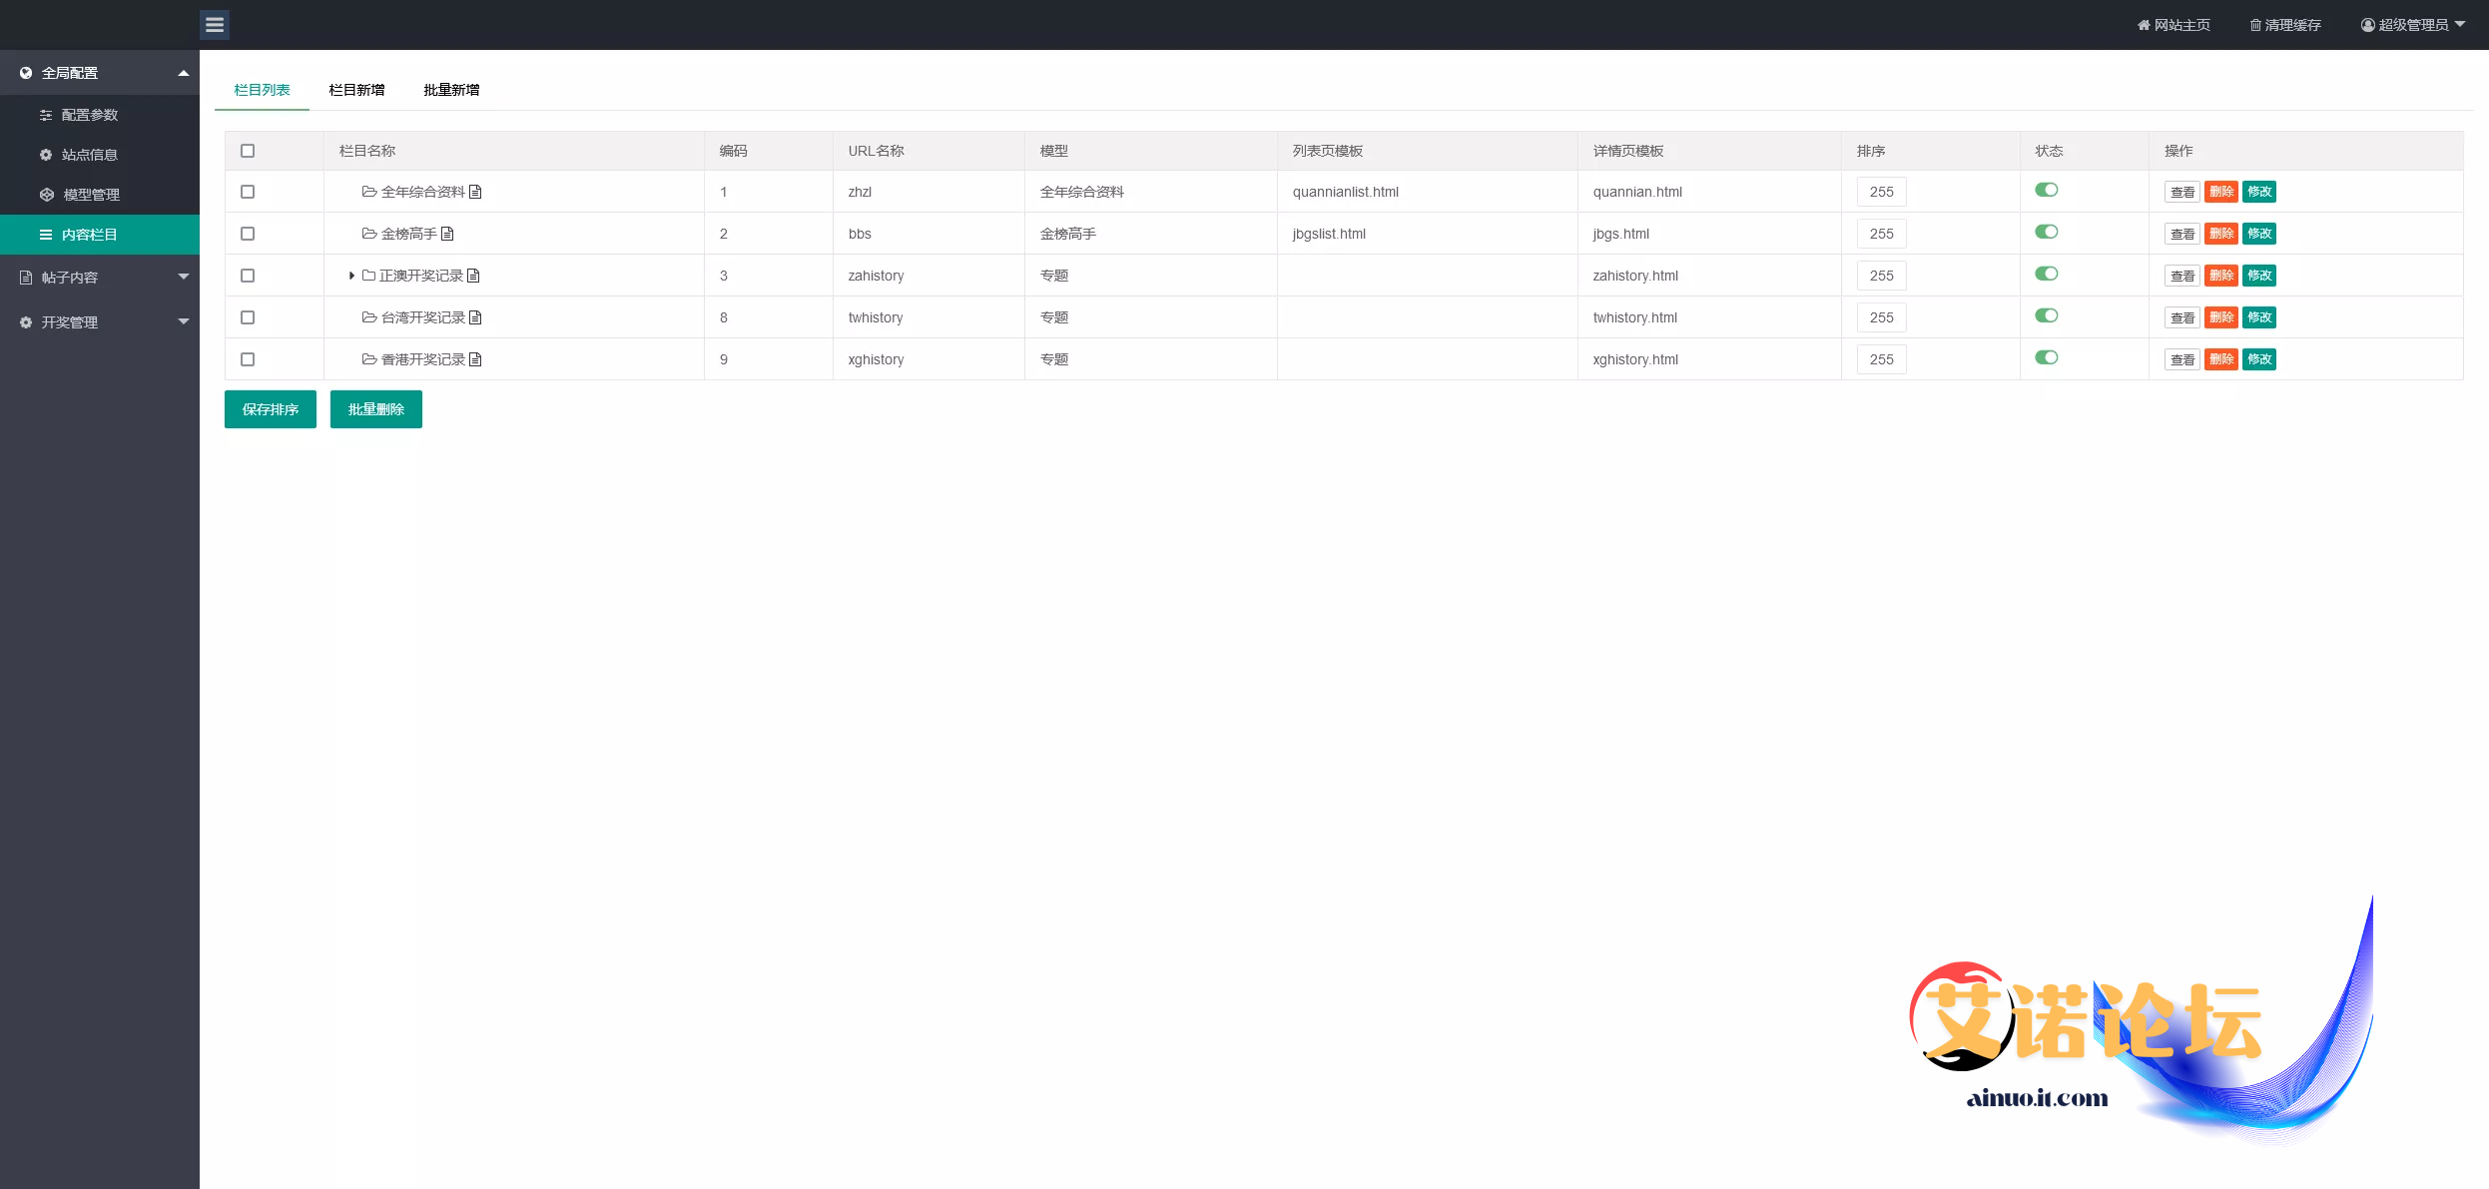The width and height of the screenshot is (2489, 1189).
Task: Click the sort order field for xghistory
Action: 1881,359
